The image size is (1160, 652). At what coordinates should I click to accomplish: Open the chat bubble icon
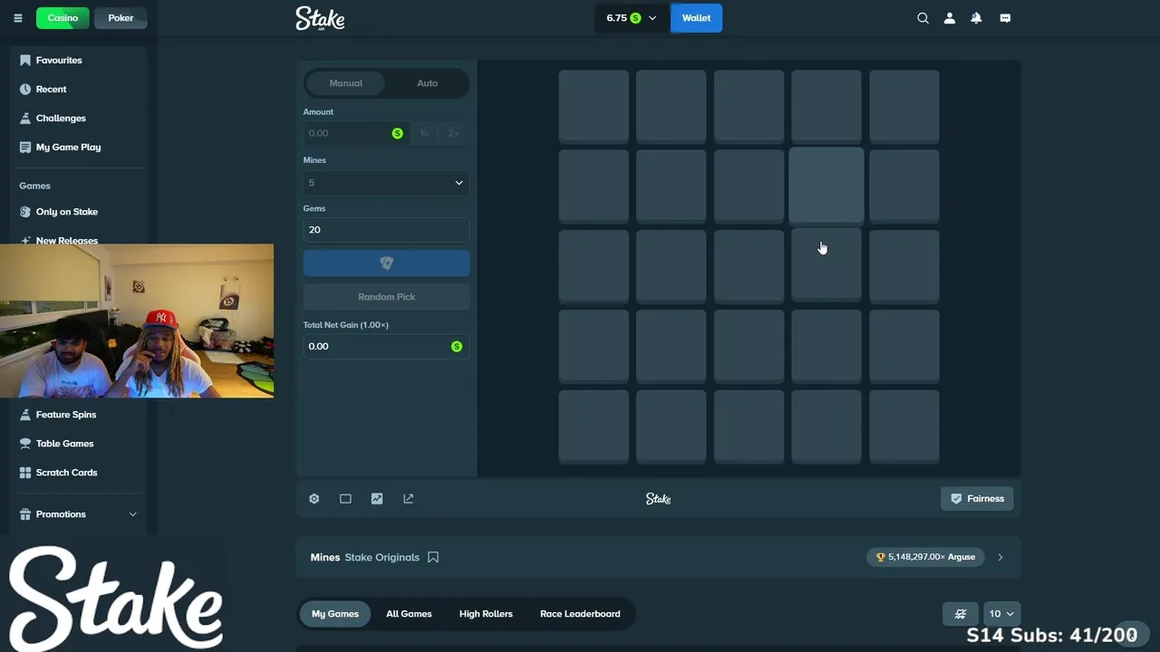pos(1005,18)
